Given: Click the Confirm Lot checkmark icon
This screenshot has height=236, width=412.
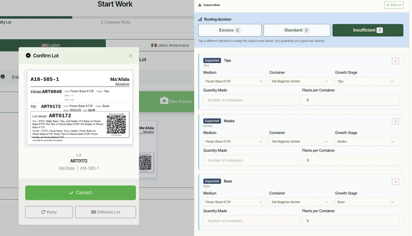Looking at the screenshot, I should coord(28,55).
